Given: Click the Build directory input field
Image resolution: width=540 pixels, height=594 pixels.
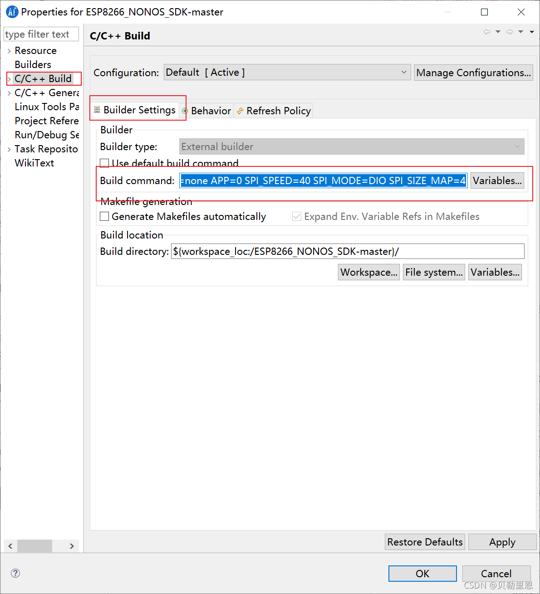Looking at the screenshot, I should coord(348,251).
